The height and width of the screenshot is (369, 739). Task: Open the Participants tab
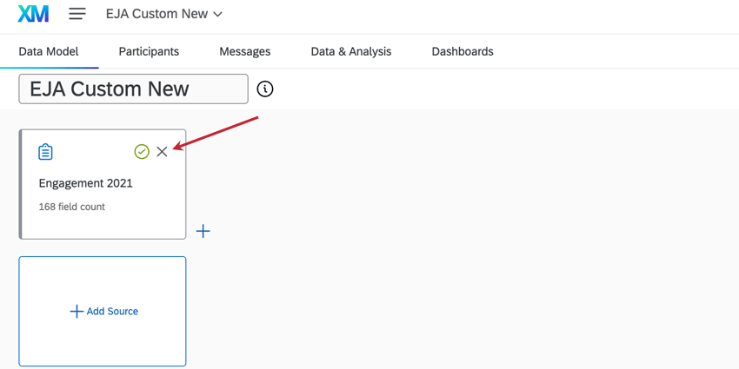click(x=149, y=51)
